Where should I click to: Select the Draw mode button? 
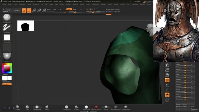[x=29, y=11]
